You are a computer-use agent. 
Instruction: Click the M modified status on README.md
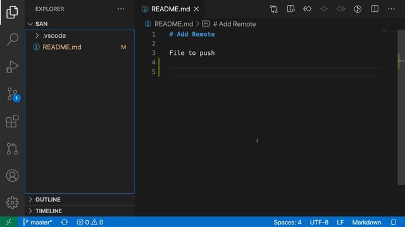tap(123, 47)
